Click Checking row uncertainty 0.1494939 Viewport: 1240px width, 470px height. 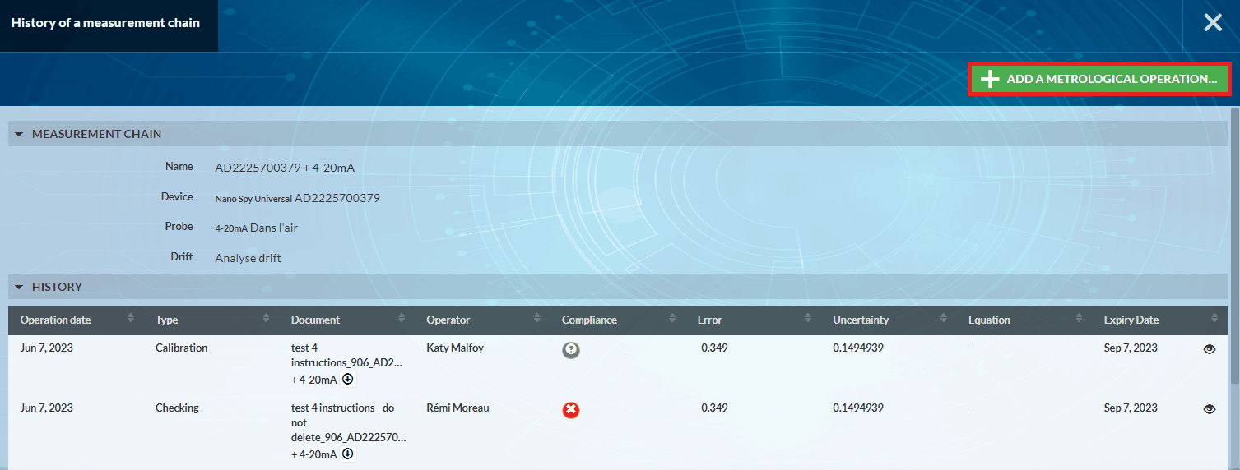pos(858,408)
